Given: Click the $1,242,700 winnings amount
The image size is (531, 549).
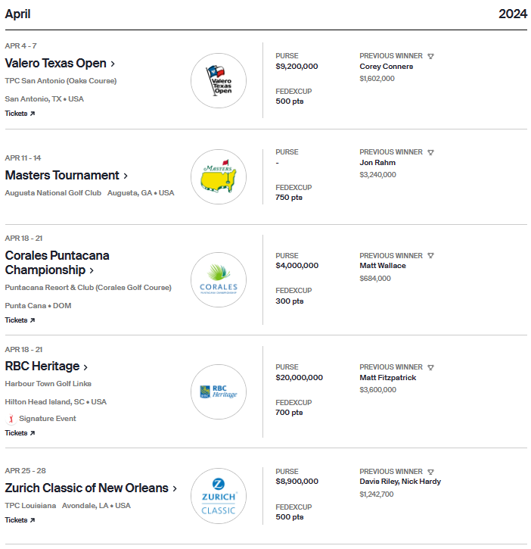Looking at the screenshot, I should 377,494.
